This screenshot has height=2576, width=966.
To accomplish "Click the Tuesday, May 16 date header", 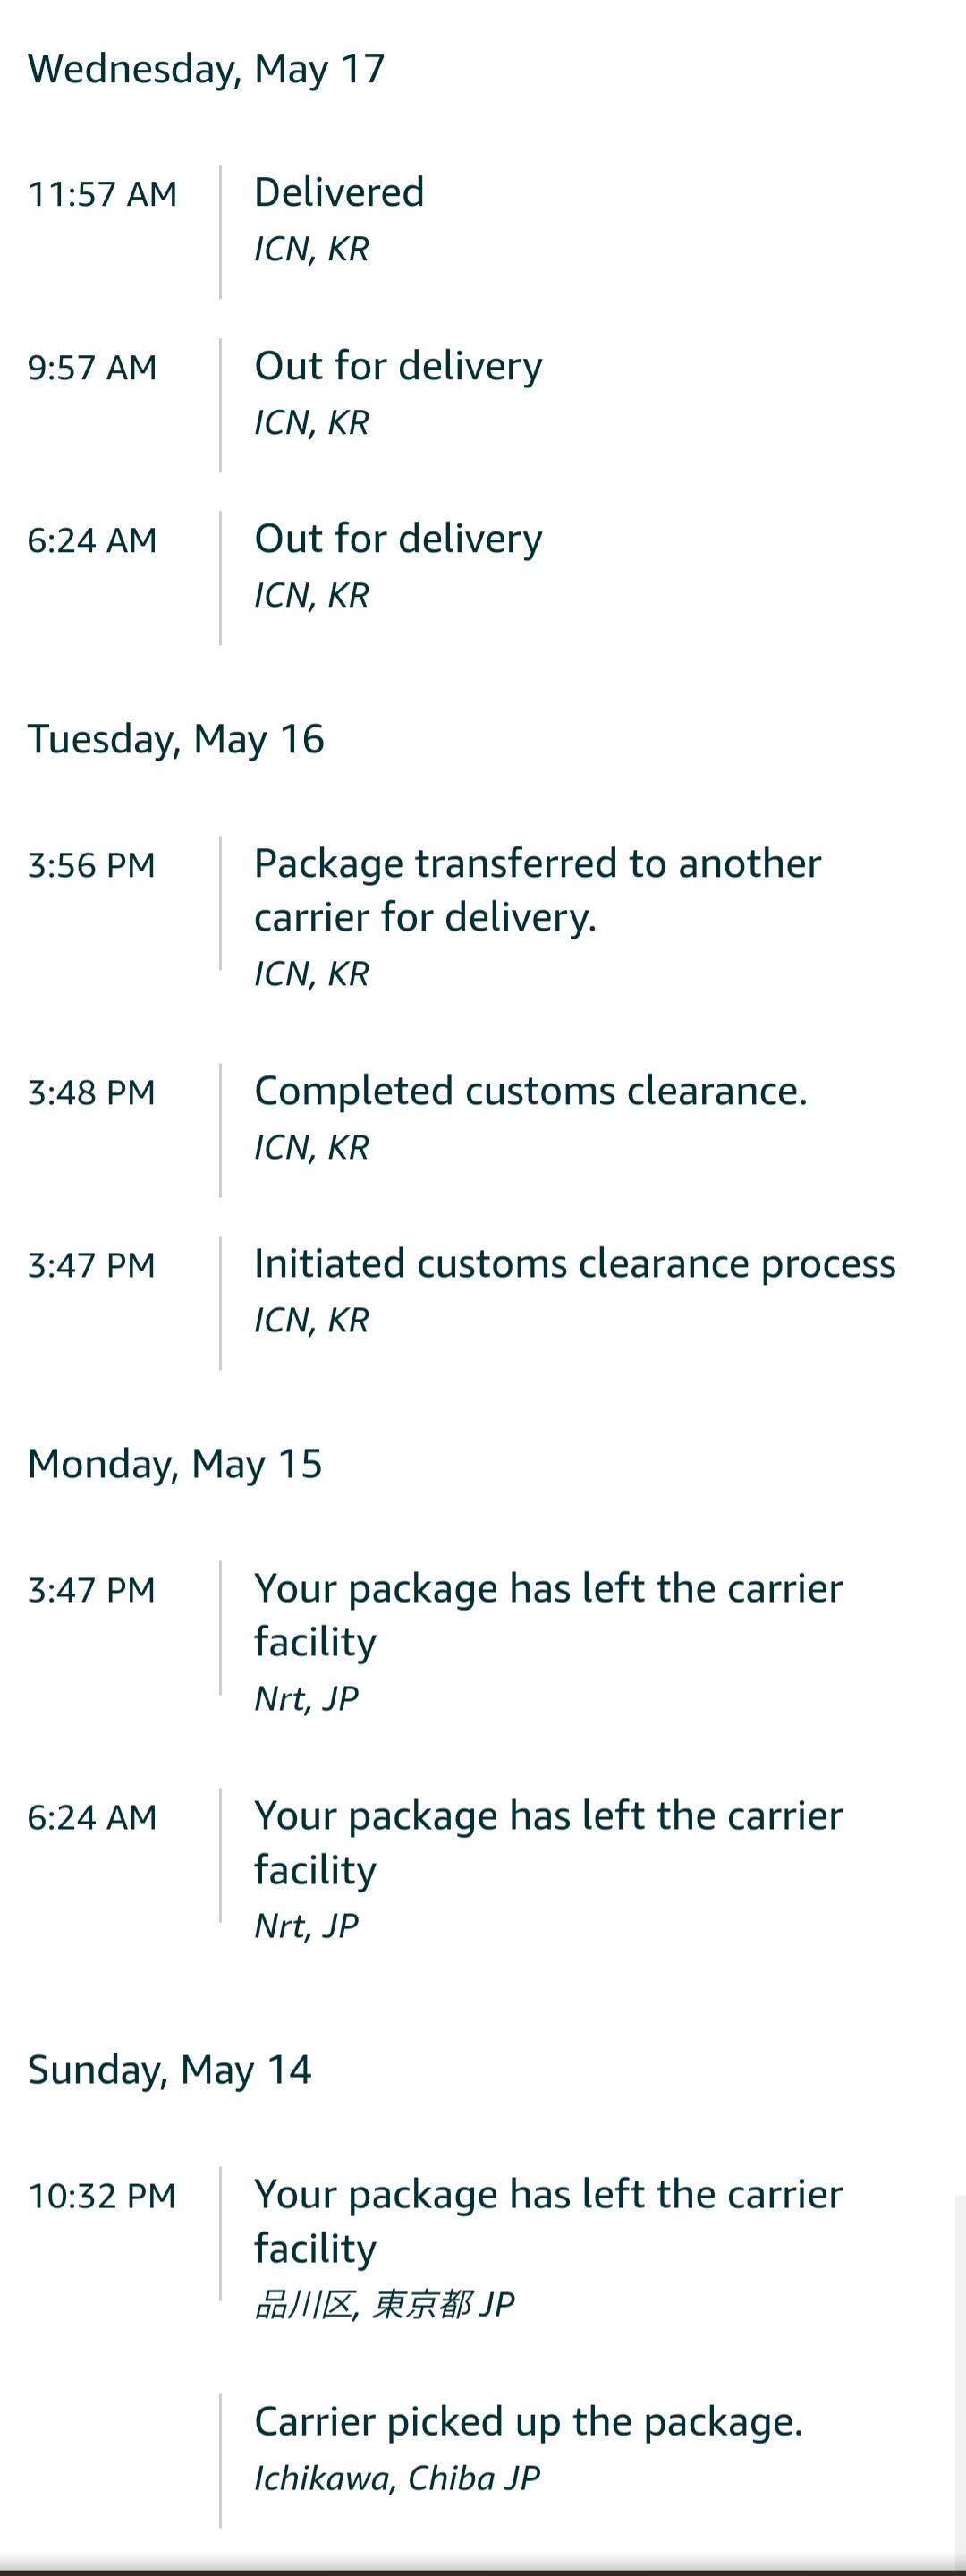I will point(176,739).
